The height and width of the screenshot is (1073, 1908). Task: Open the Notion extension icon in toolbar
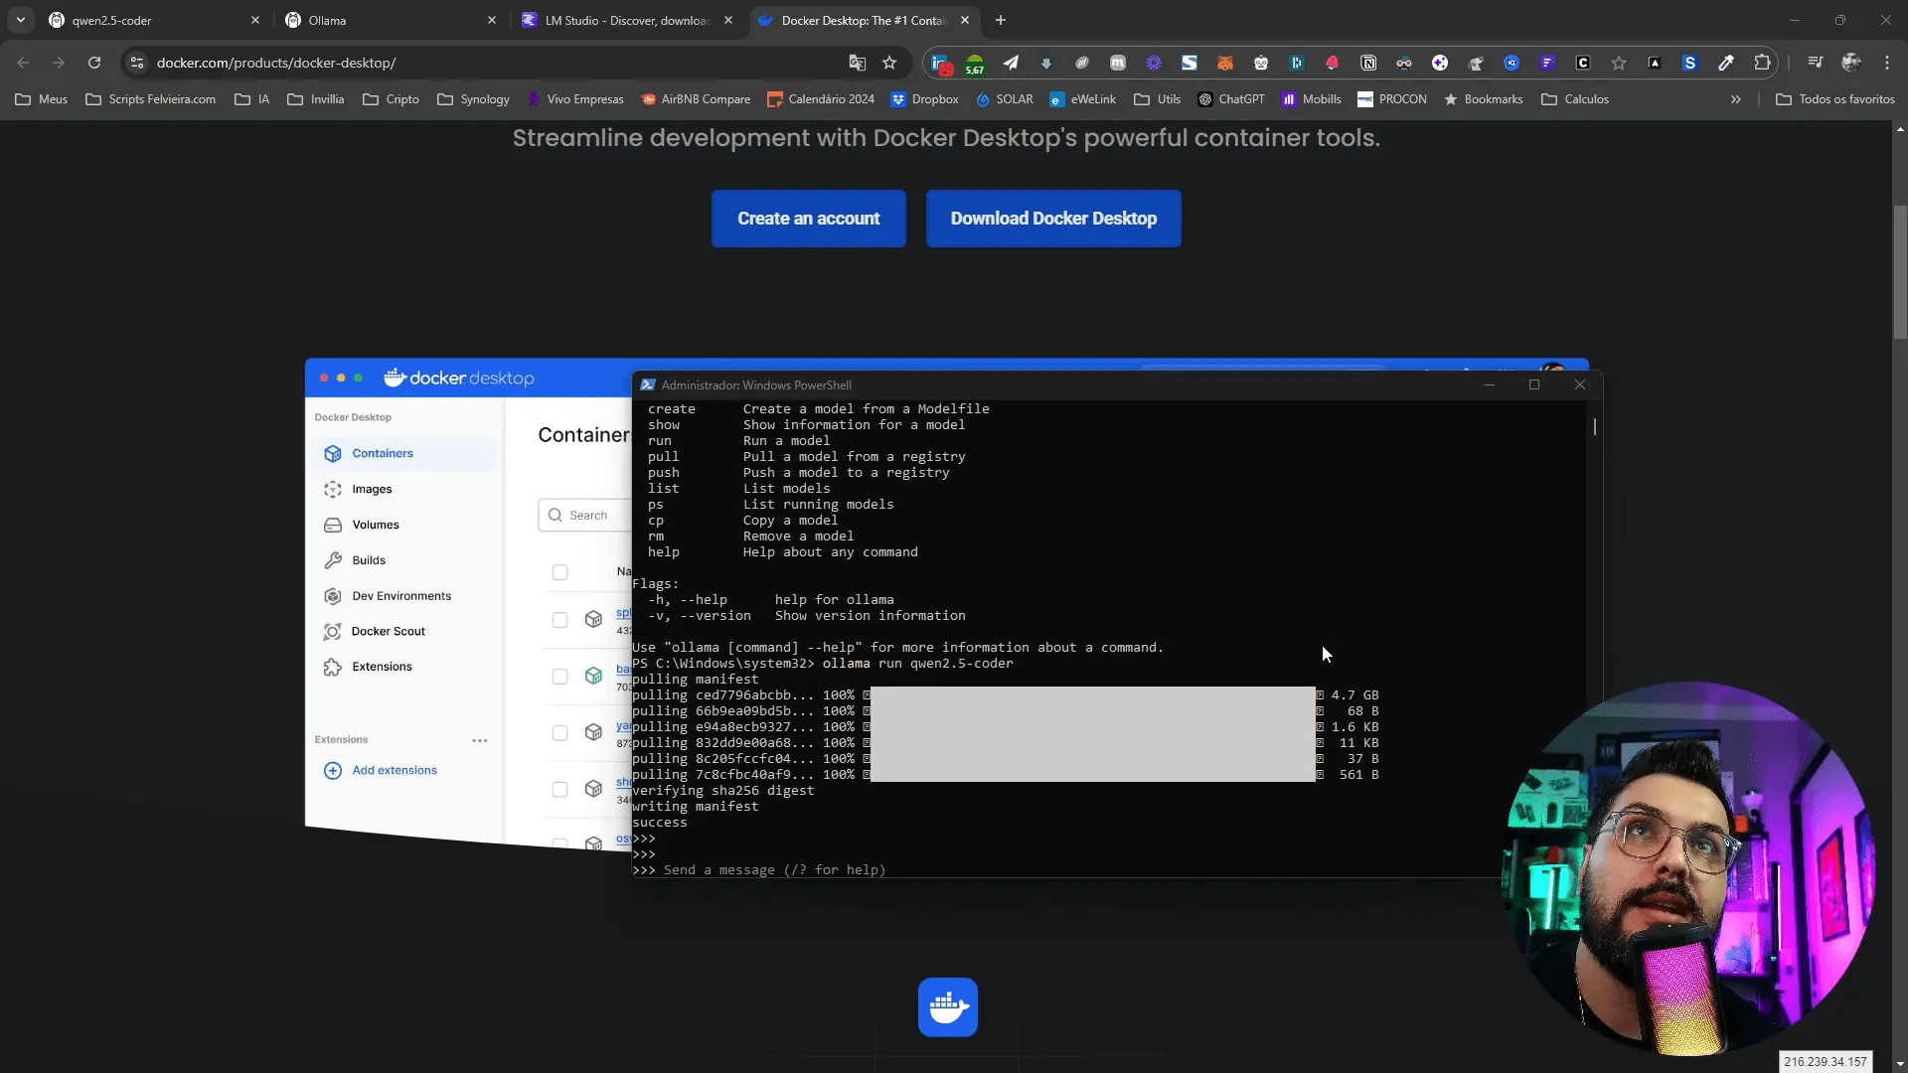pos(1368,63)
